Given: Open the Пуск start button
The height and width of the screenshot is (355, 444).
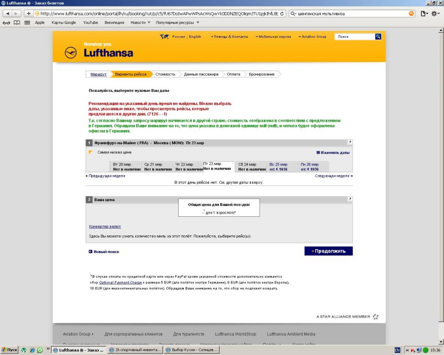Looking at the screenshot, I should (x=10, y=350).
